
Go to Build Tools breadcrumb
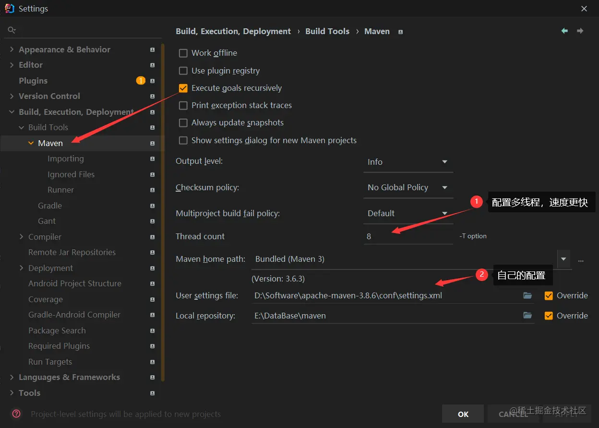tap(327, 31)
